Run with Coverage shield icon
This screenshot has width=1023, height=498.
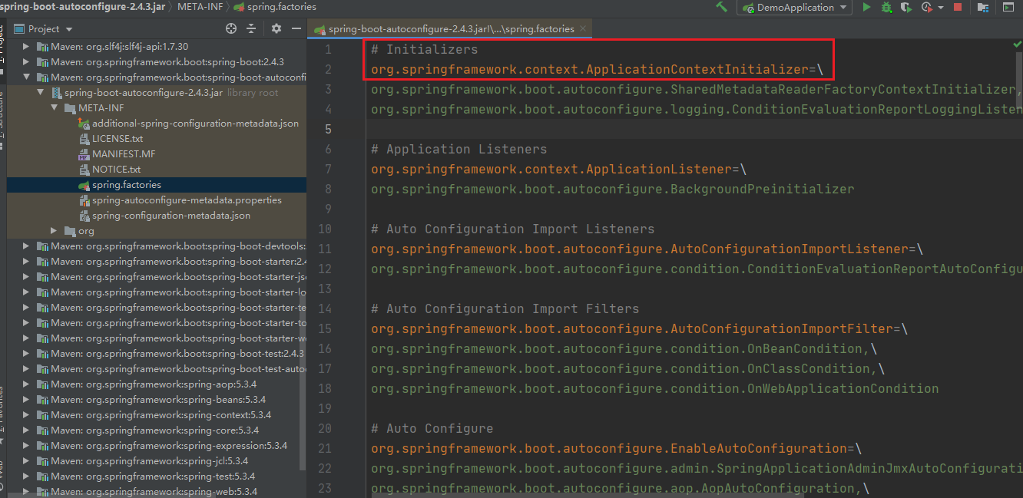(906, 7)
